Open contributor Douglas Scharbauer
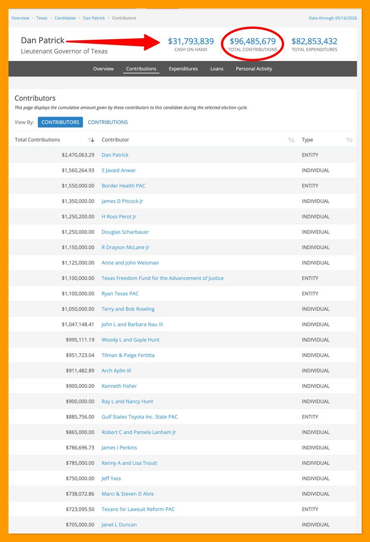 (x=125, y=232)
